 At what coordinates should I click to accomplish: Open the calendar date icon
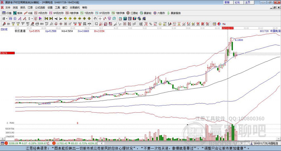pyautogui.click(x=120, y=19)
